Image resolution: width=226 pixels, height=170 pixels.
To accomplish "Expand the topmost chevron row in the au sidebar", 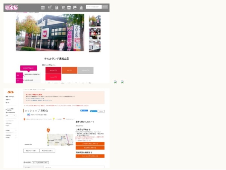I will (x=11, y=130).
